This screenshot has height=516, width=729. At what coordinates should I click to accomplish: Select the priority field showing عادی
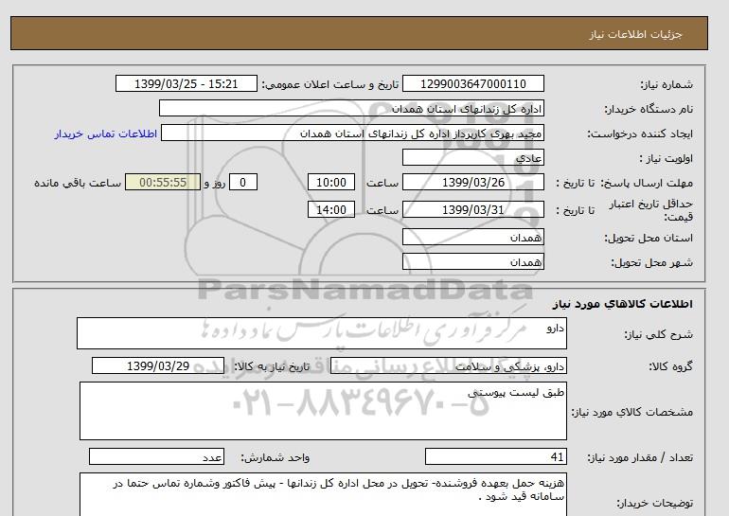tap(472, 157)
